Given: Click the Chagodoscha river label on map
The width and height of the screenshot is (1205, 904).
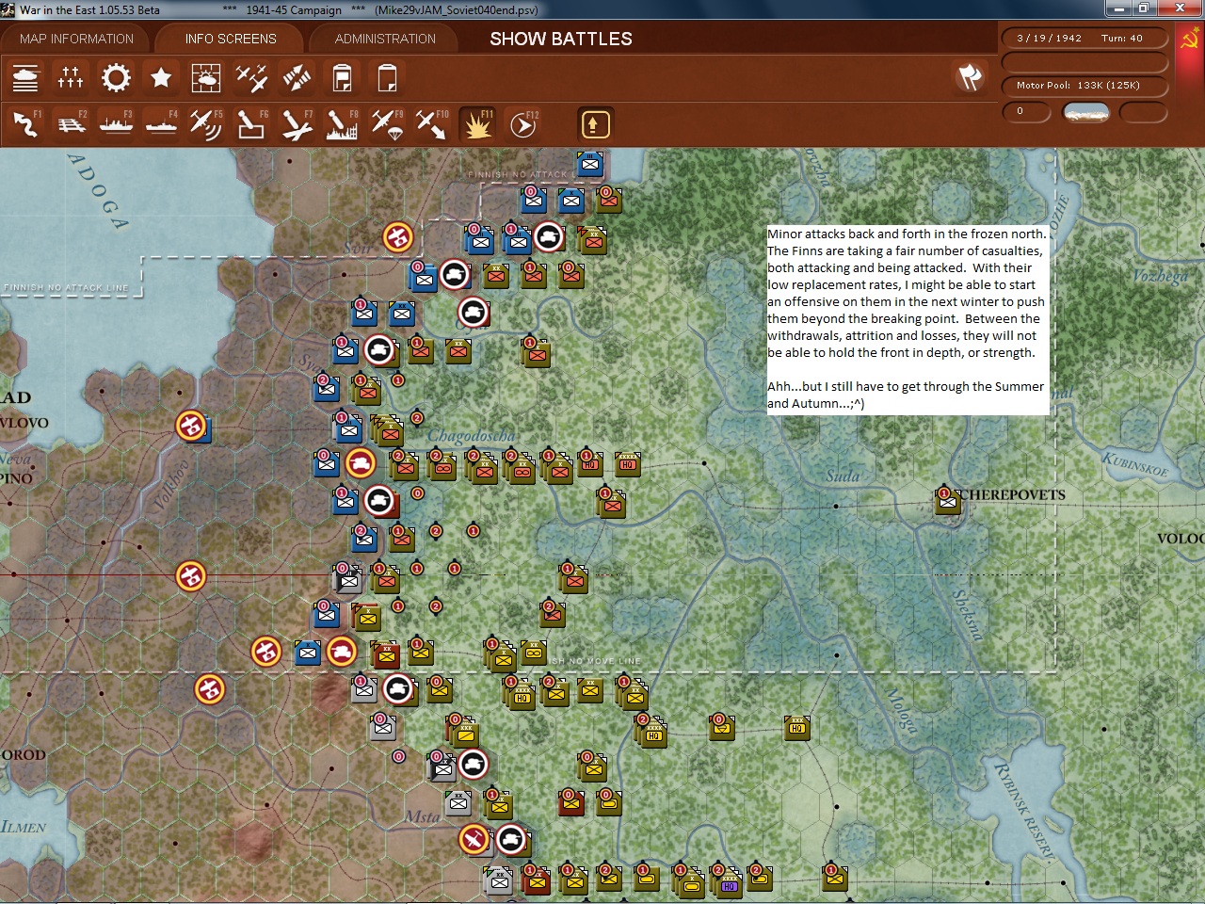Looking at the screenshot, I should pos(472,435).
